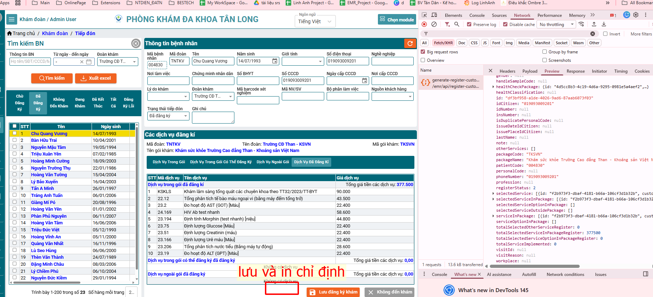The image size is (653, 297).
Task: Export HAR download icon
Action: click(x=604, y=24)
